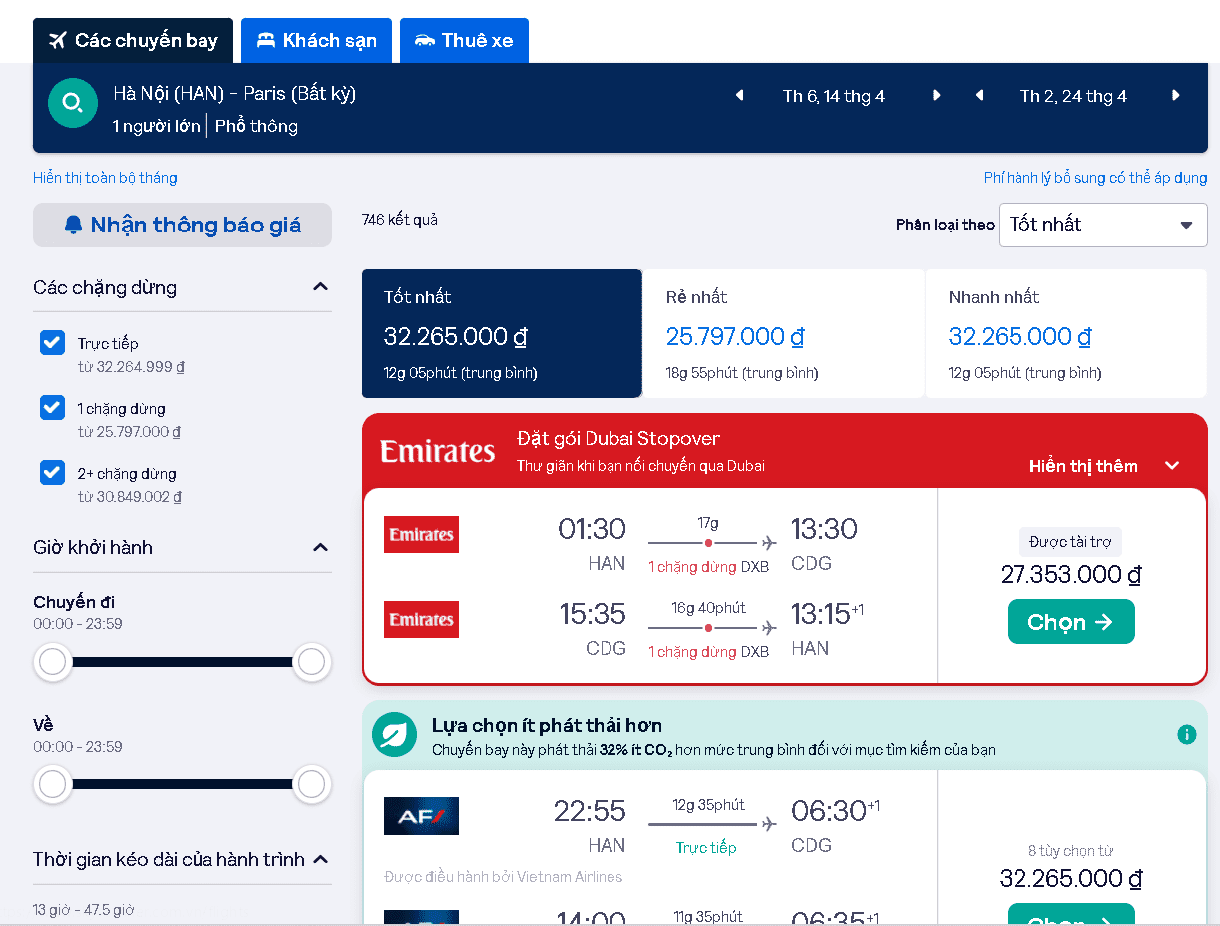Screen dimensions: 1220x926
Task: Click the Chọn button on Emirates flight
Action: (x=1070, y=621)
